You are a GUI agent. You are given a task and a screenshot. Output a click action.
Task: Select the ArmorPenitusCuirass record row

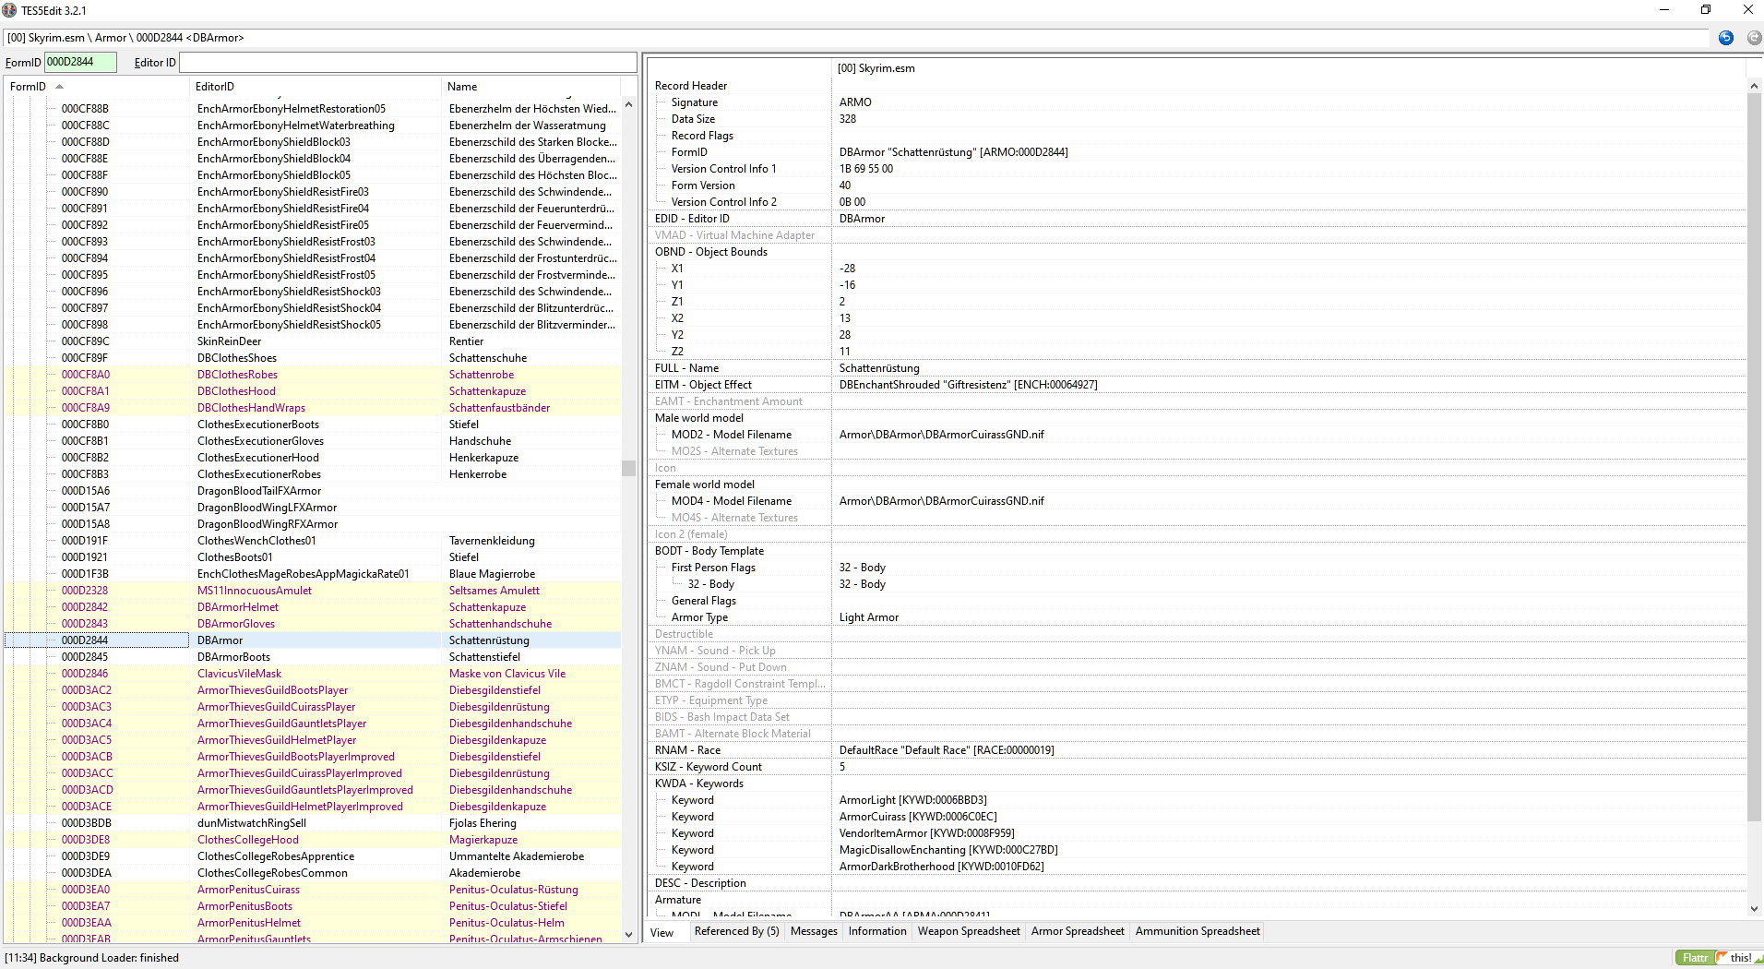[313, 890]
